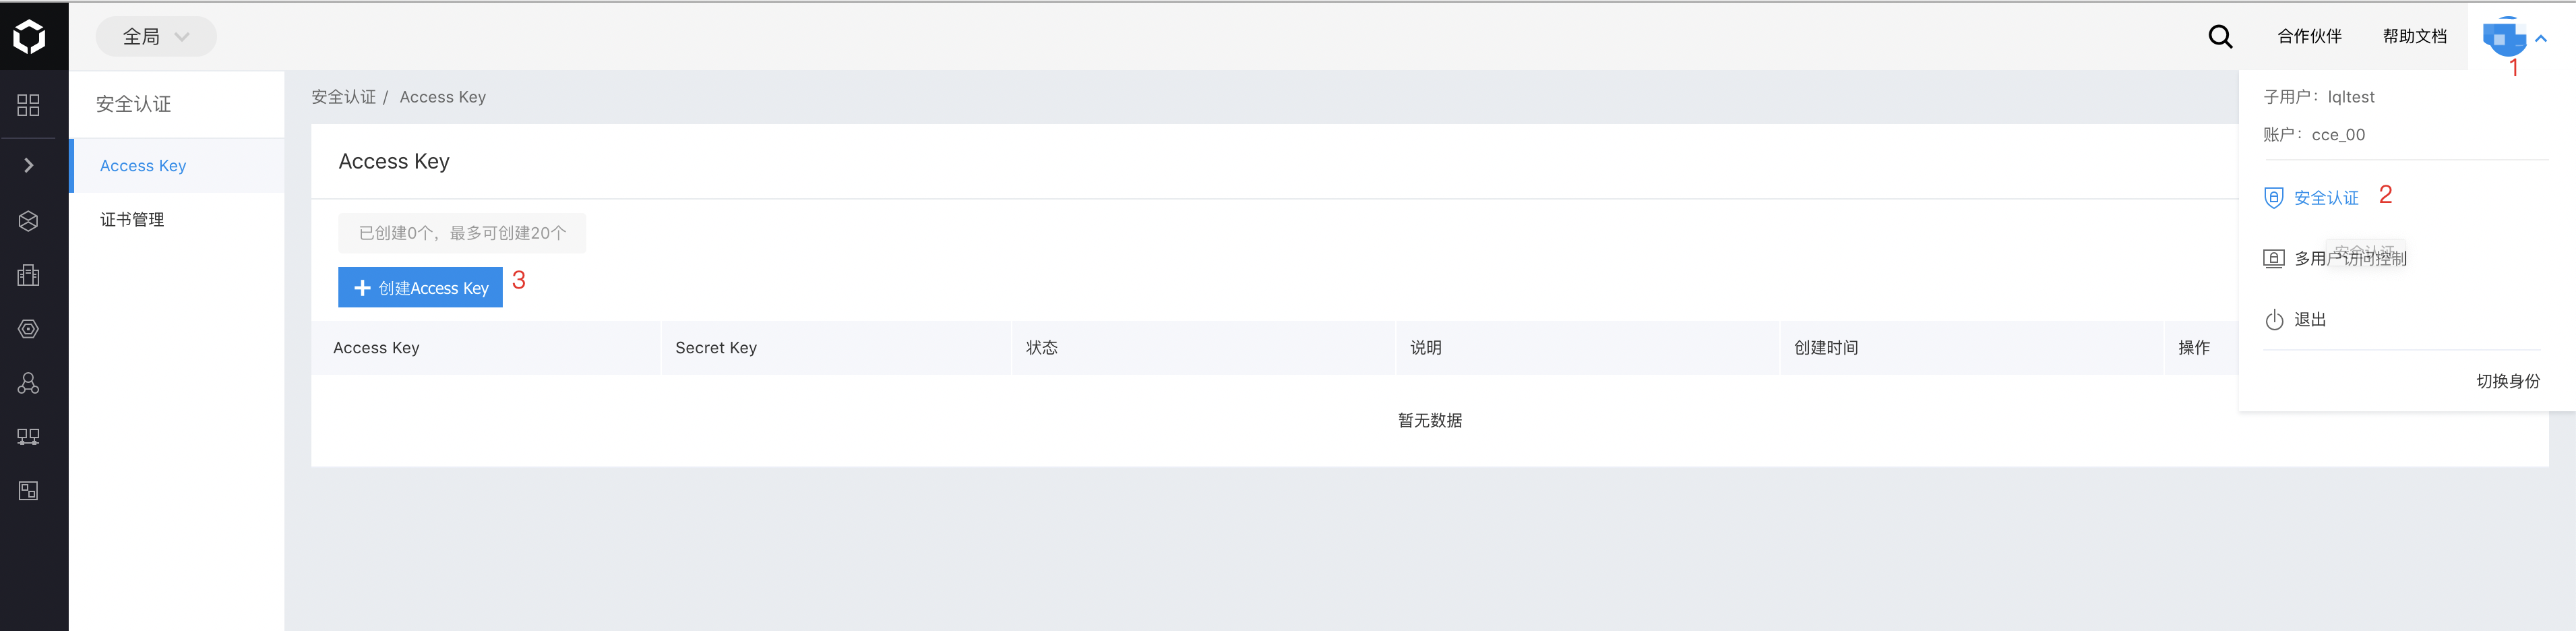Expand the sidebar with the right chevron

pyautogui.click(x=28, y=165)
